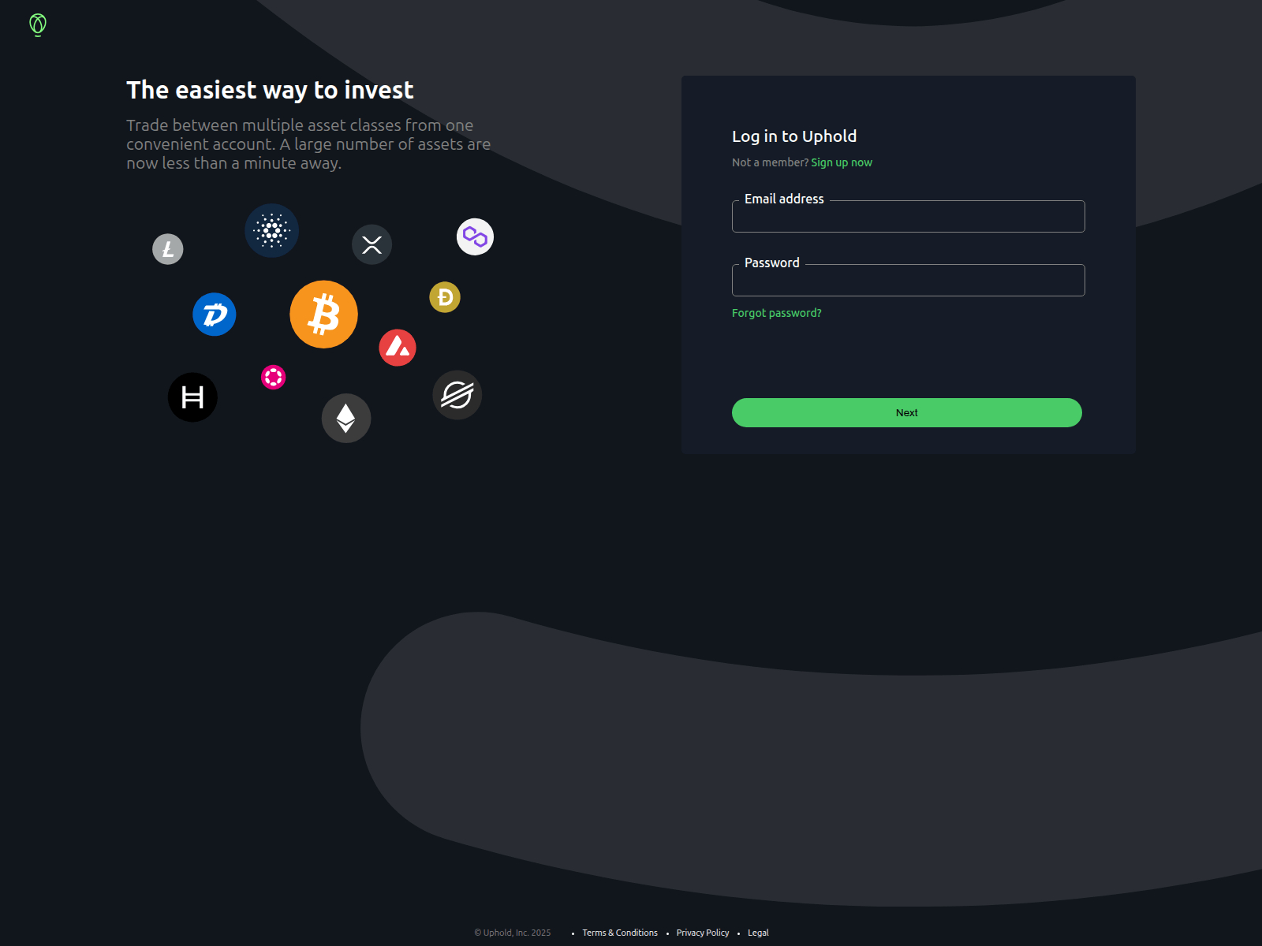Select the Stellar Lumens coin icon
The height and width of the screenshot is (946, 1262).
pyautogui.click(x=457, y=395)
